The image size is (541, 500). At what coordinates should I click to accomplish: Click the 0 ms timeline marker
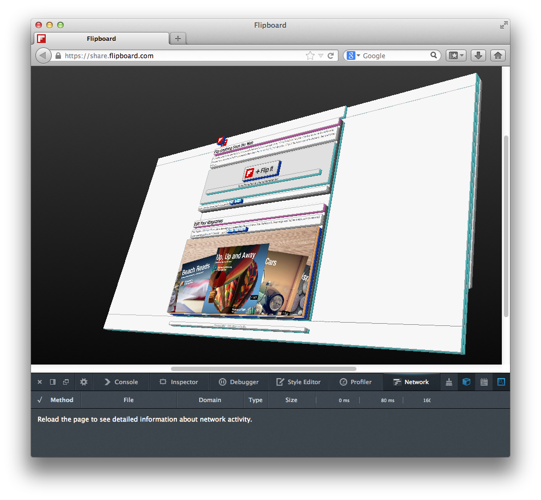pyautogui.click(x=344, y=400)
